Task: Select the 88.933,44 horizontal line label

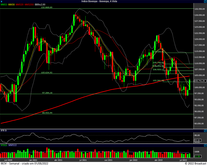Action: [47, 113]
